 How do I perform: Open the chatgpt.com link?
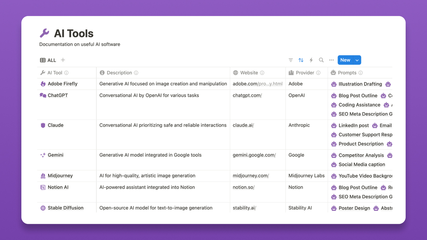tap(247, 95)
